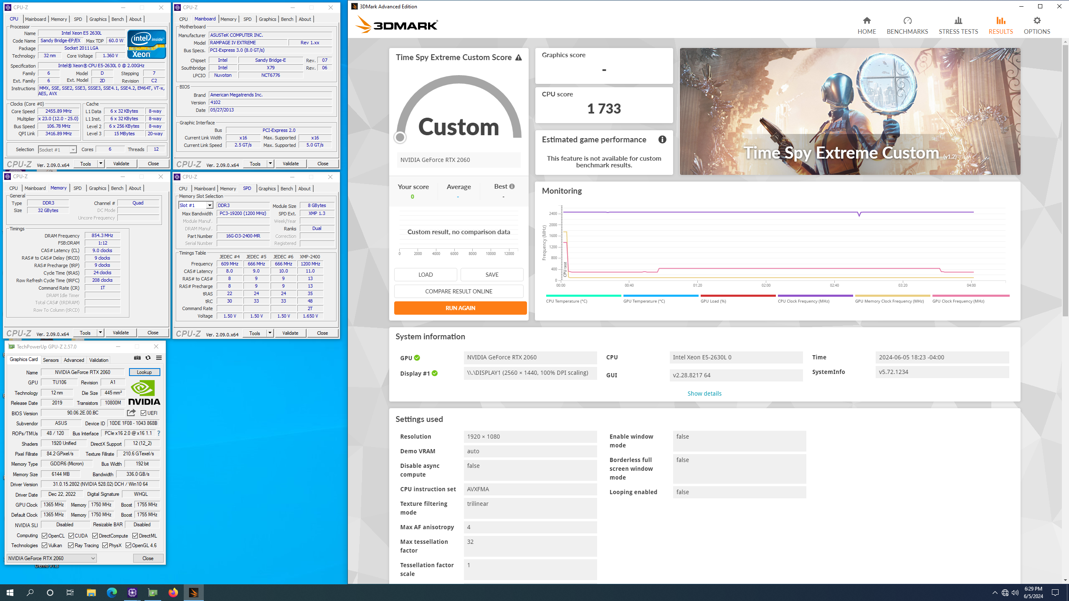Click the CPU Clock Frequency purple legend bar

pos(815,295)
